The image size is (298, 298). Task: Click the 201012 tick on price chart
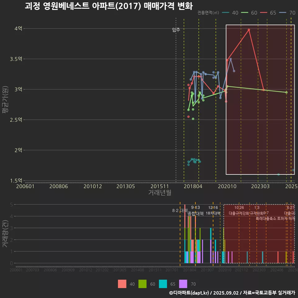coord(93,186)
